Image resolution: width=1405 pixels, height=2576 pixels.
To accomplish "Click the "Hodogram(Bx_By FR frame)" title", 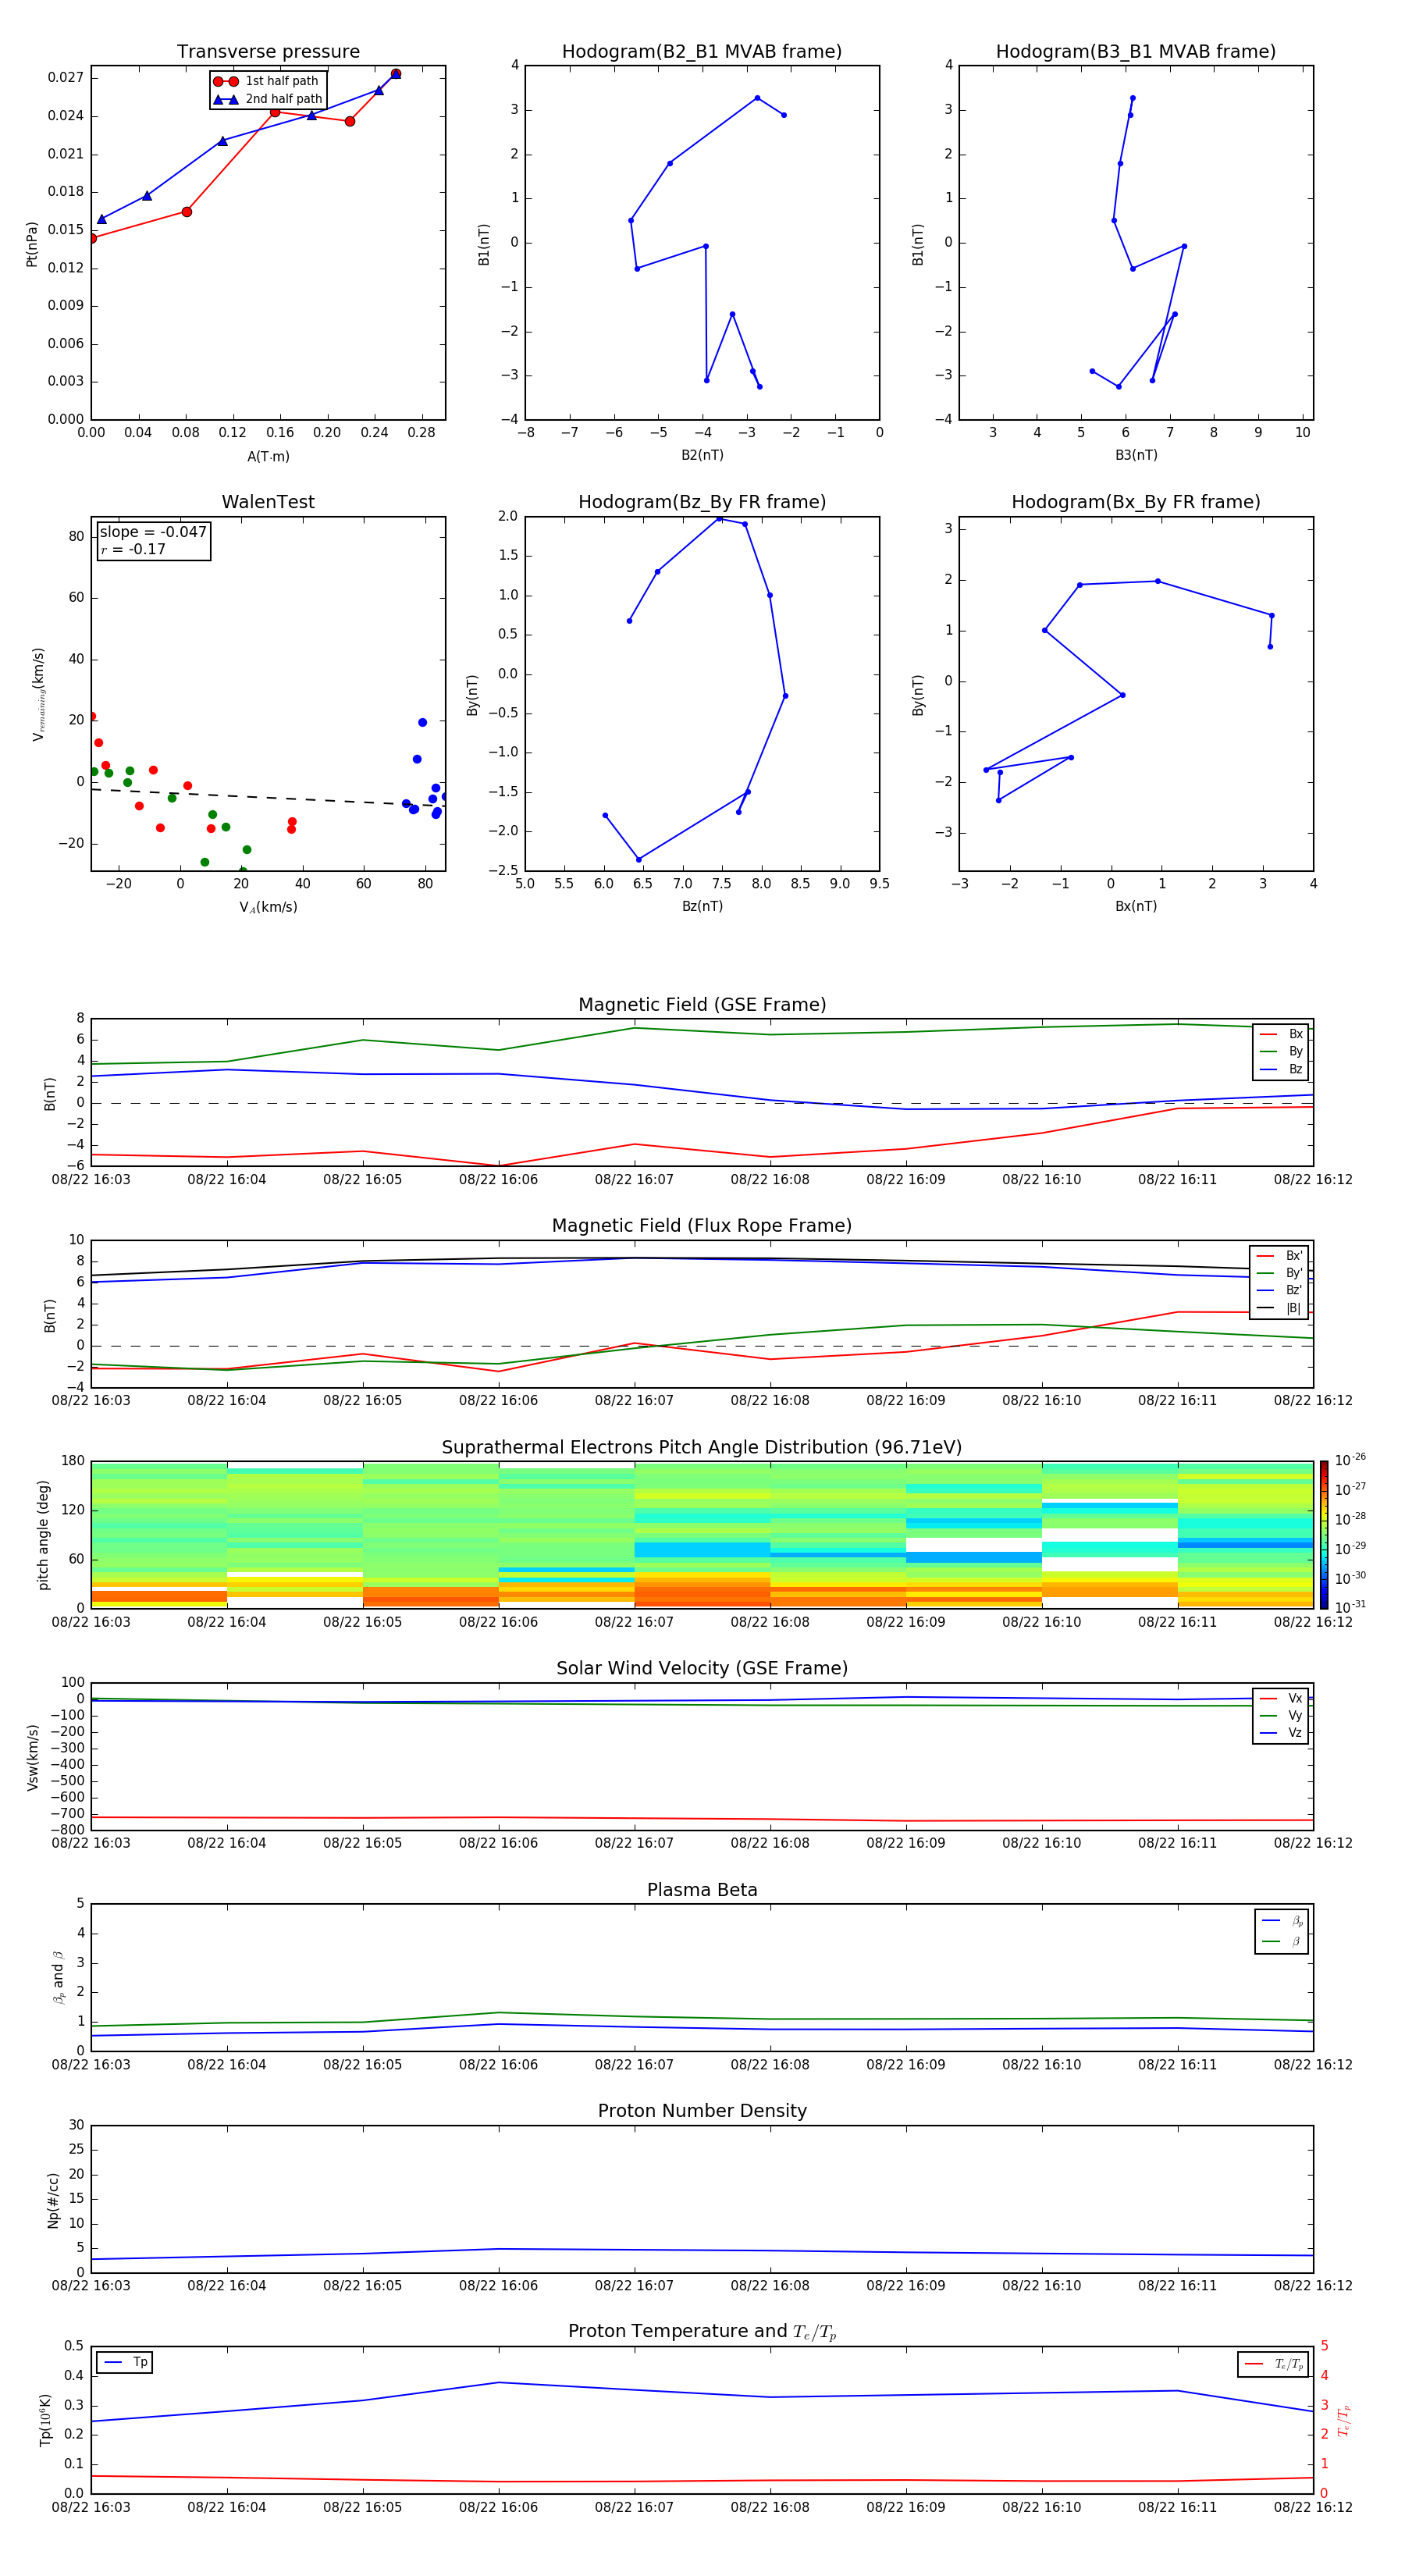I will [1136, 502].
